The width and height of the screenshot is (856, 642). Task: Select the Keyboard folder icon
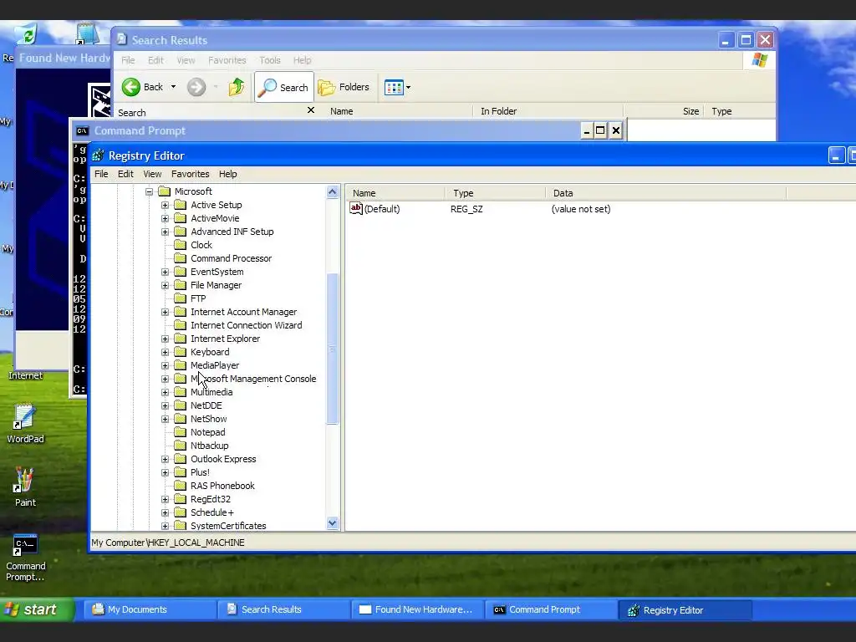[181, 352]
